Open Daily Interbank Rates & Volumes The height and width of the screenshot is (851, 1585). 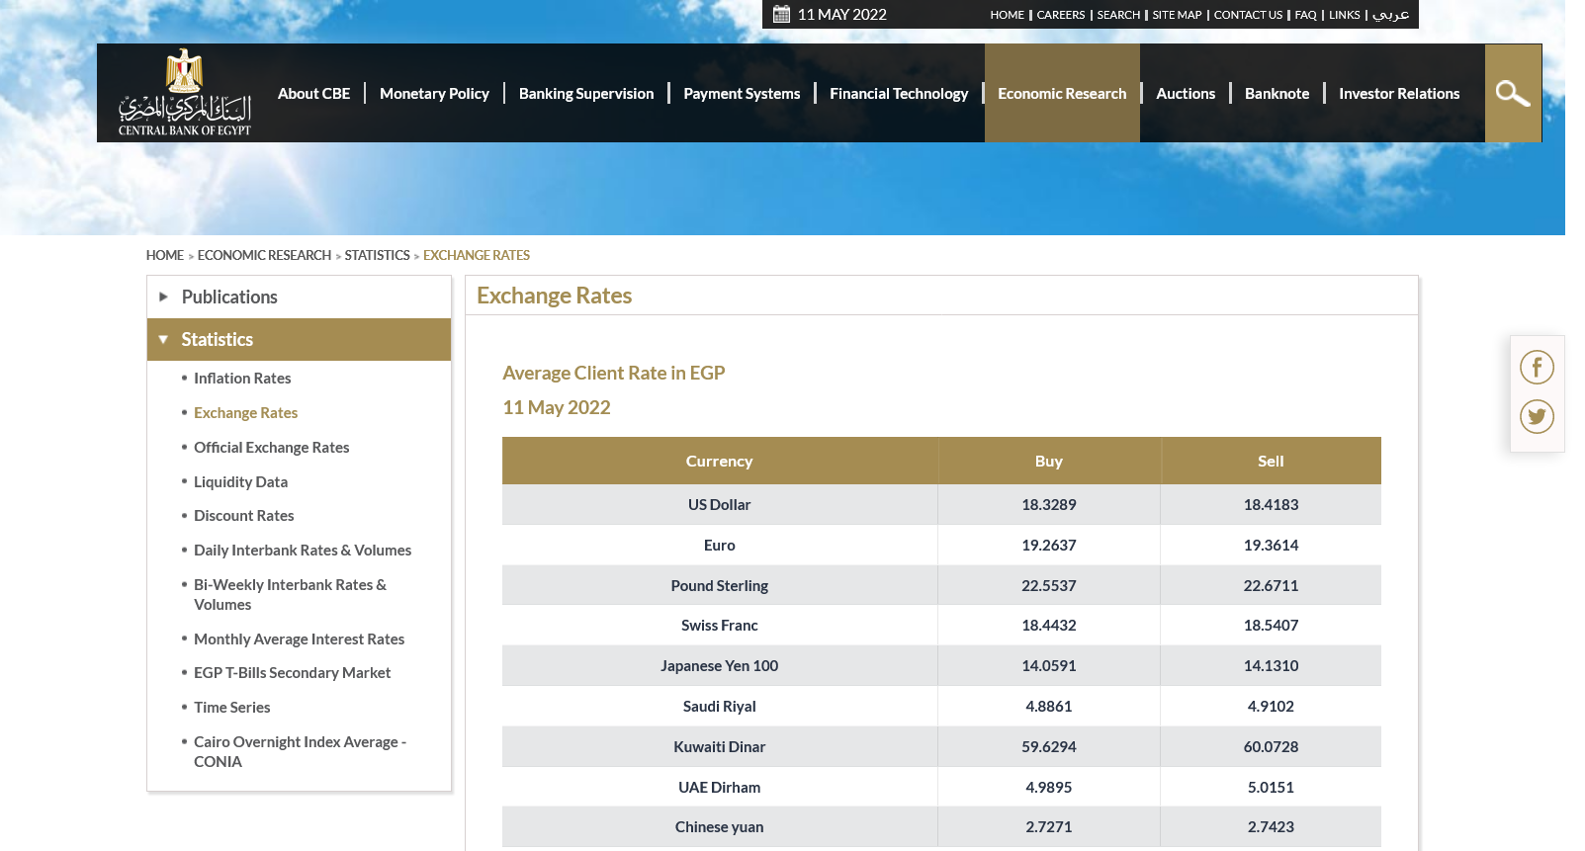pos(302,551)
